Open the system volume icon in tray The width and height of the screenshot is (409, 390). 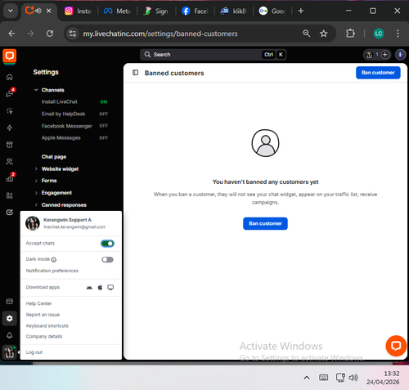353,378
